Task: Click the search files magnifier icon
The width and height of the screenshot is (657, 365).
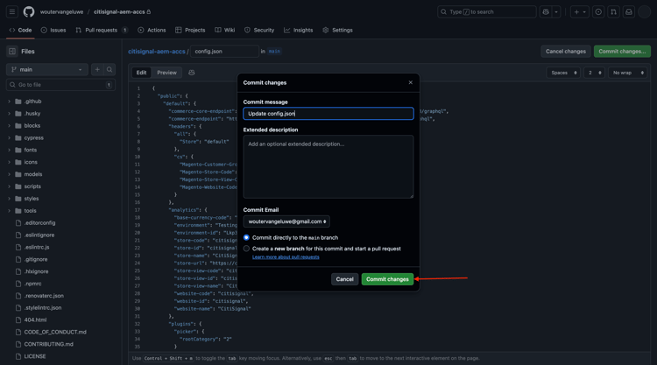Action: click(x=109, y=69)
